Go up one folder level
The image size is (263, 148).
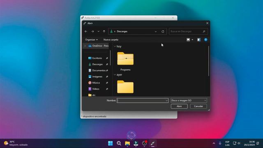pos(104,31)
